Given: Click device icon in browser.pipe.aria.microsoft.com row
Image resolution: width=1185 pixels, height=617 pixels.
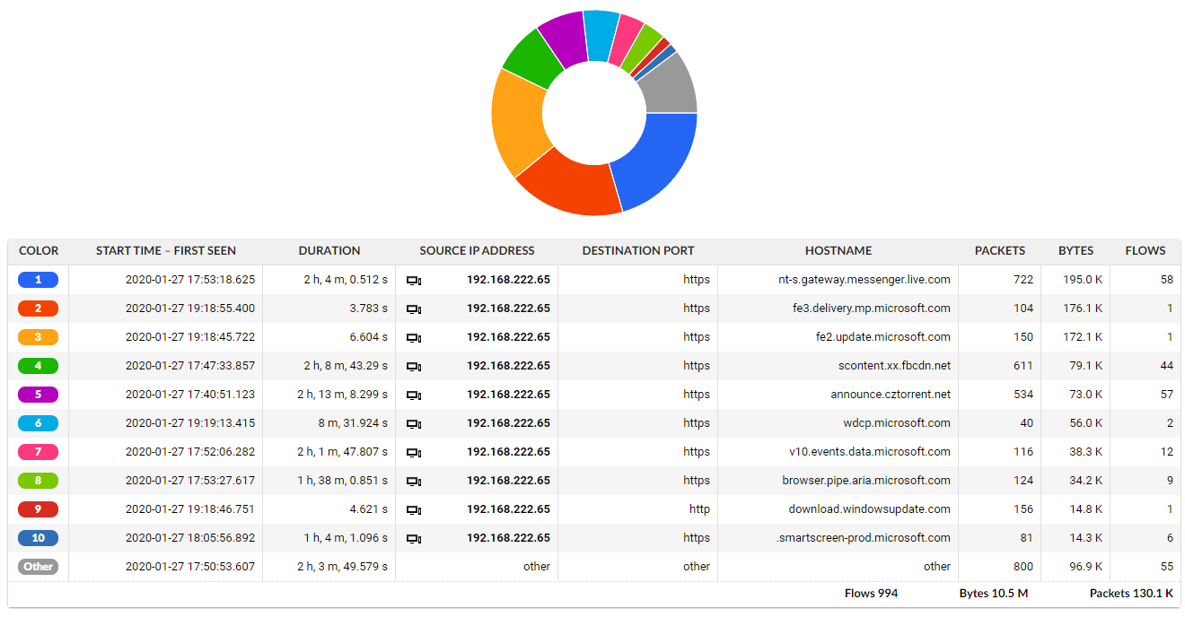Looking at the screenshot, I should pyautogui.click(x=414, y=481).
